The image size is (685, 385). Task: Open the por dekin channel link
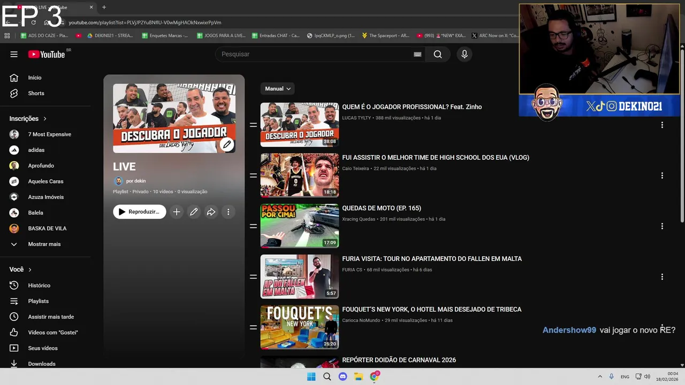(x=135, y=181)
